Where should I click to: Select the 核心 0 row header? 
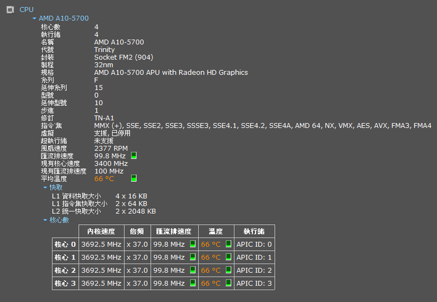(x=65, y=244)
